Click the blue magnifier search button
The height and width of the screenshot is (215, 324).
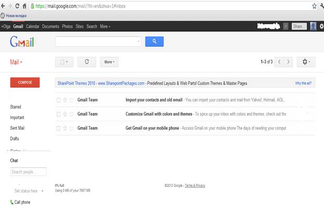[154, 42]
